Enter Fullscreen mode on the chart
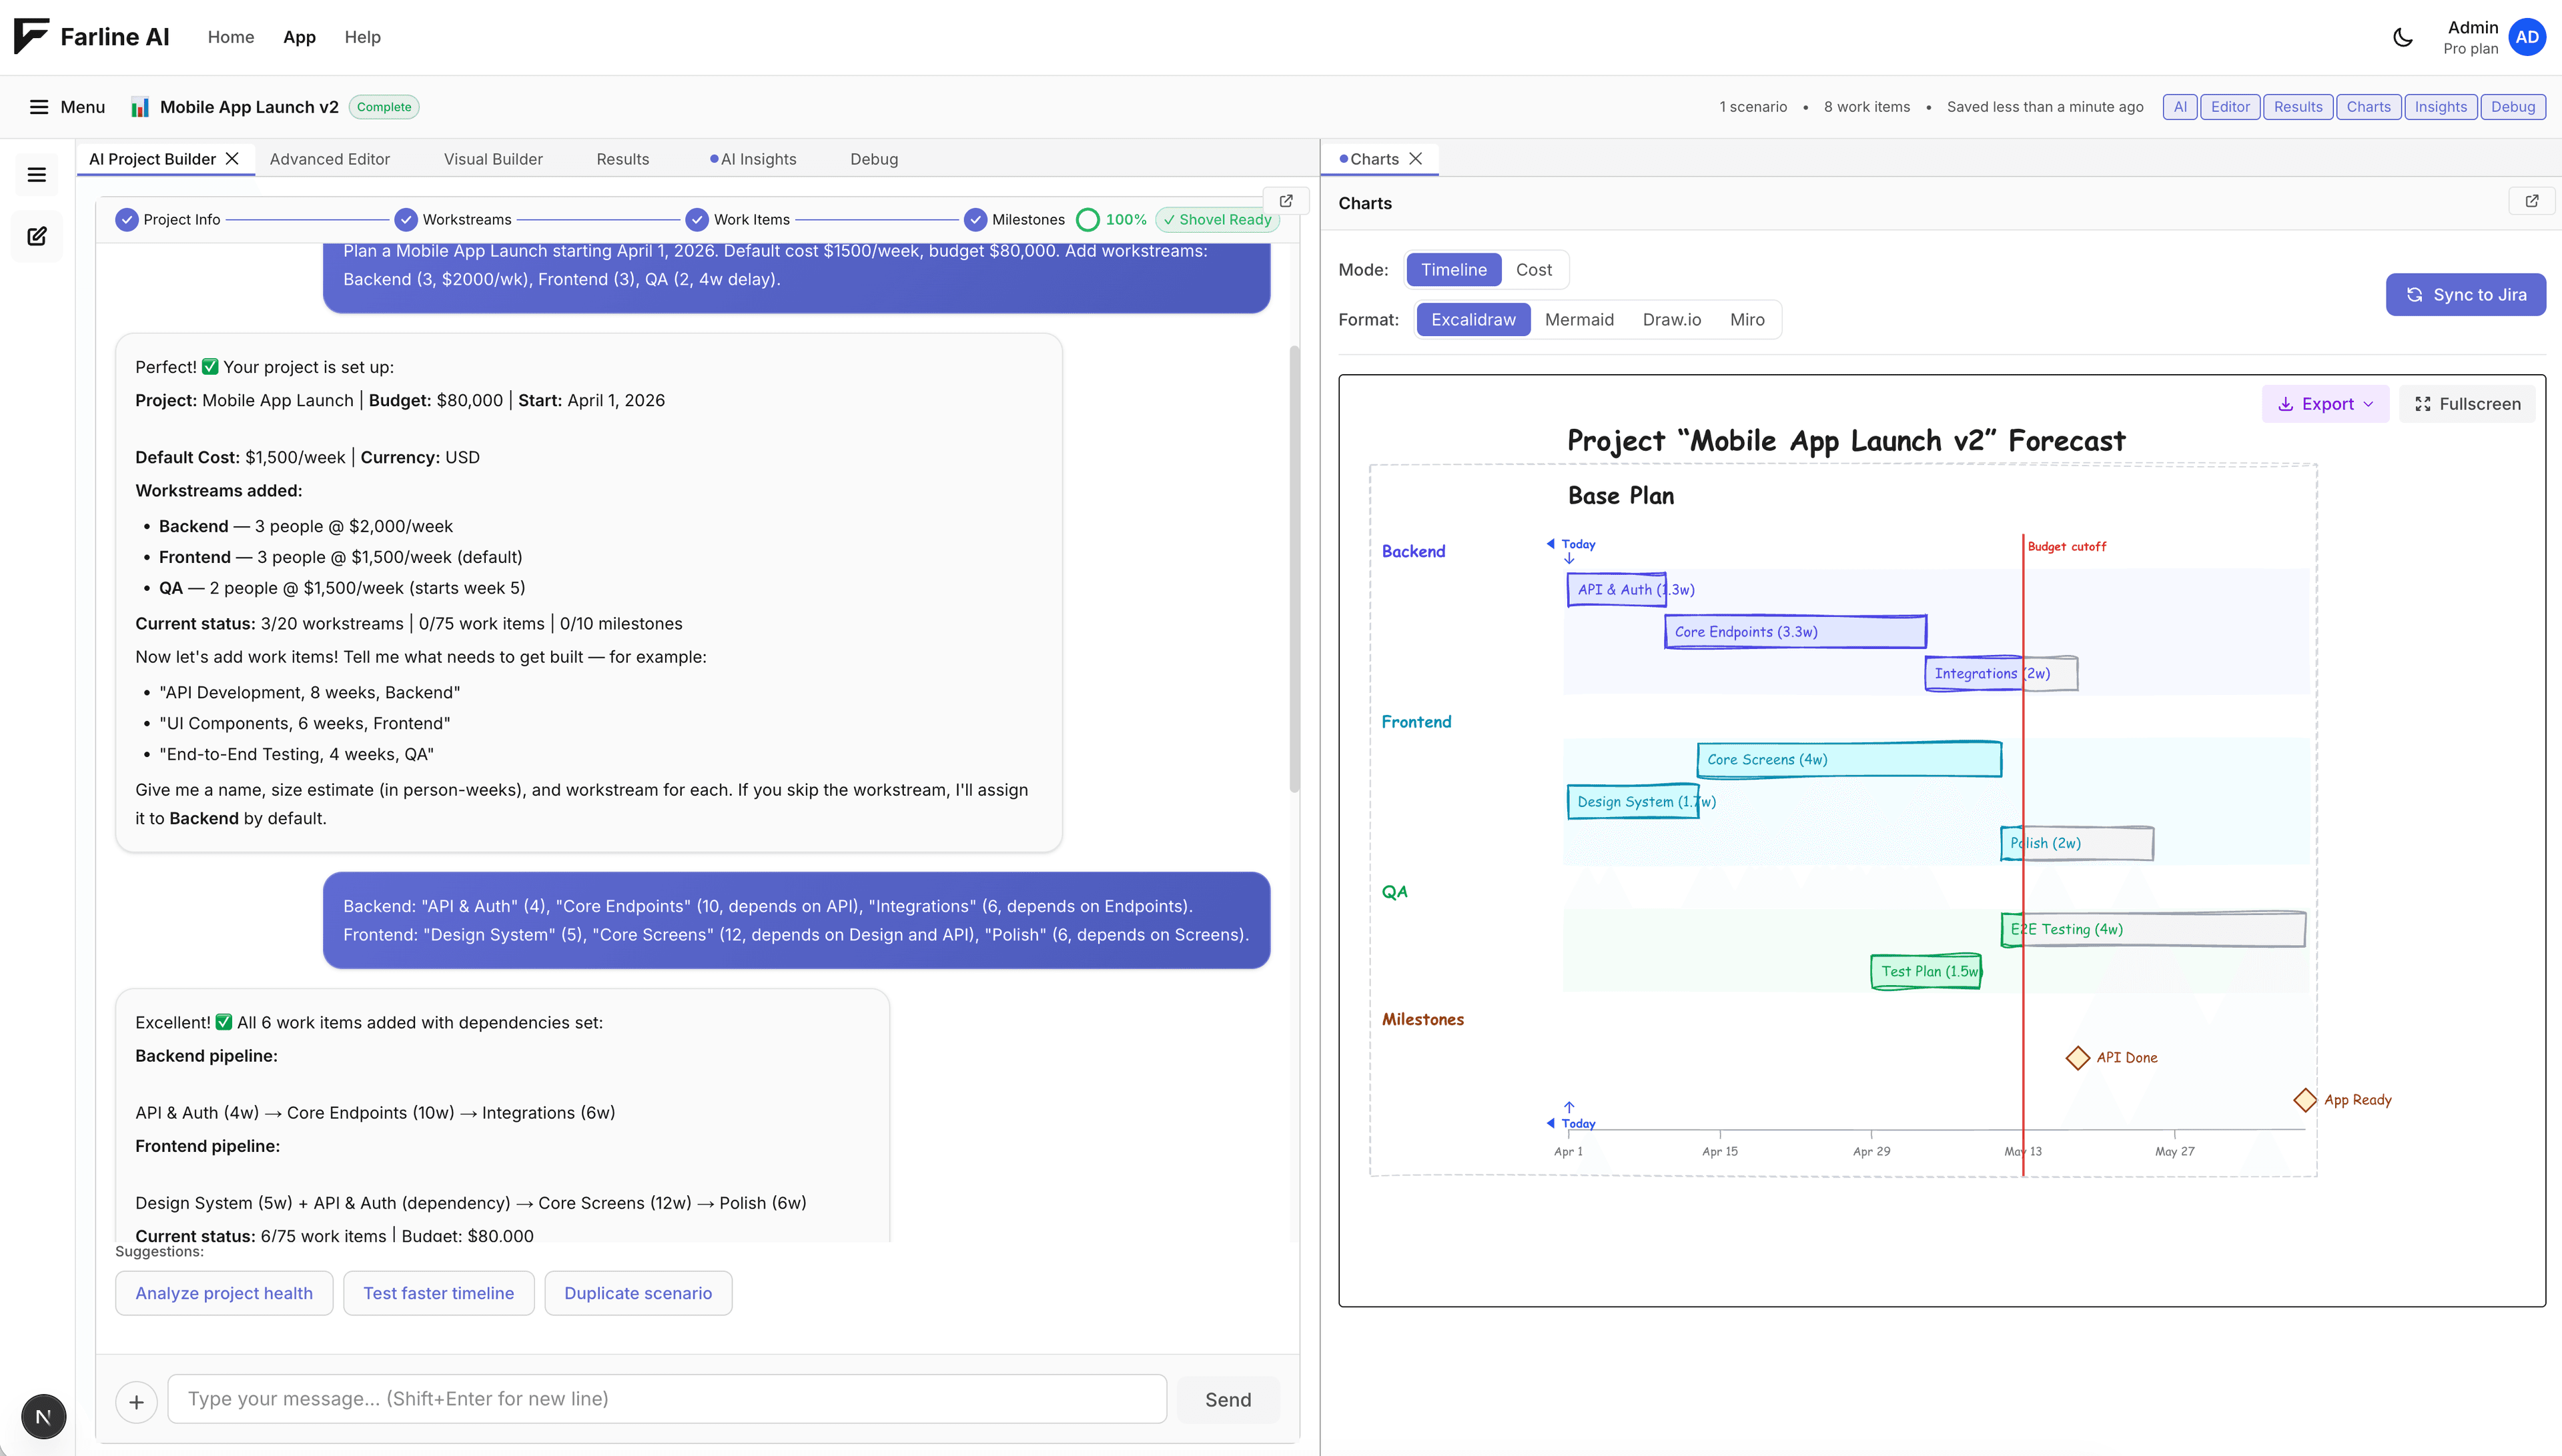The width and height of the screenshot is (2562, 1456). [x=2467, y=403]
